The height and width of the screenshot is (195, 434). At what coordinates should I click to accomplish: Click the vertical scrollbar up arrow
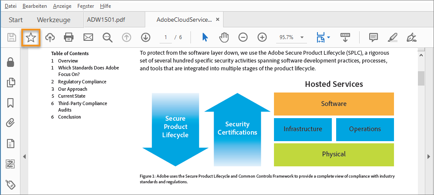(x=421, y=55)
